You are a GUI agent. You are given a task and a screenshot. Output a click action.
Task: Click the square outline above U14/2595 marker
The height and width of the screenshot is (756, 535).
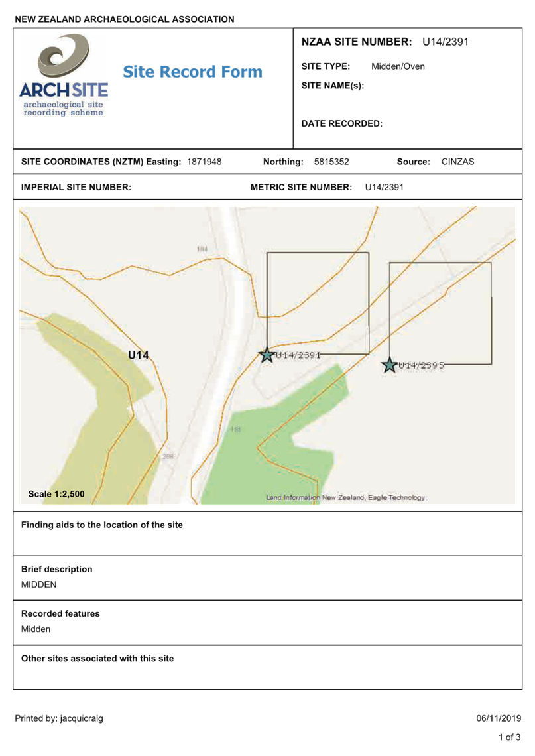(440, 313)
